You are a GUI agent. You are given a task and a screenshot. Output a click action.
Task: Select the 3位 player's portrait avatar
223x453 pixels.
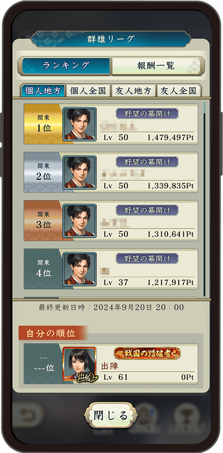[80, 221]
